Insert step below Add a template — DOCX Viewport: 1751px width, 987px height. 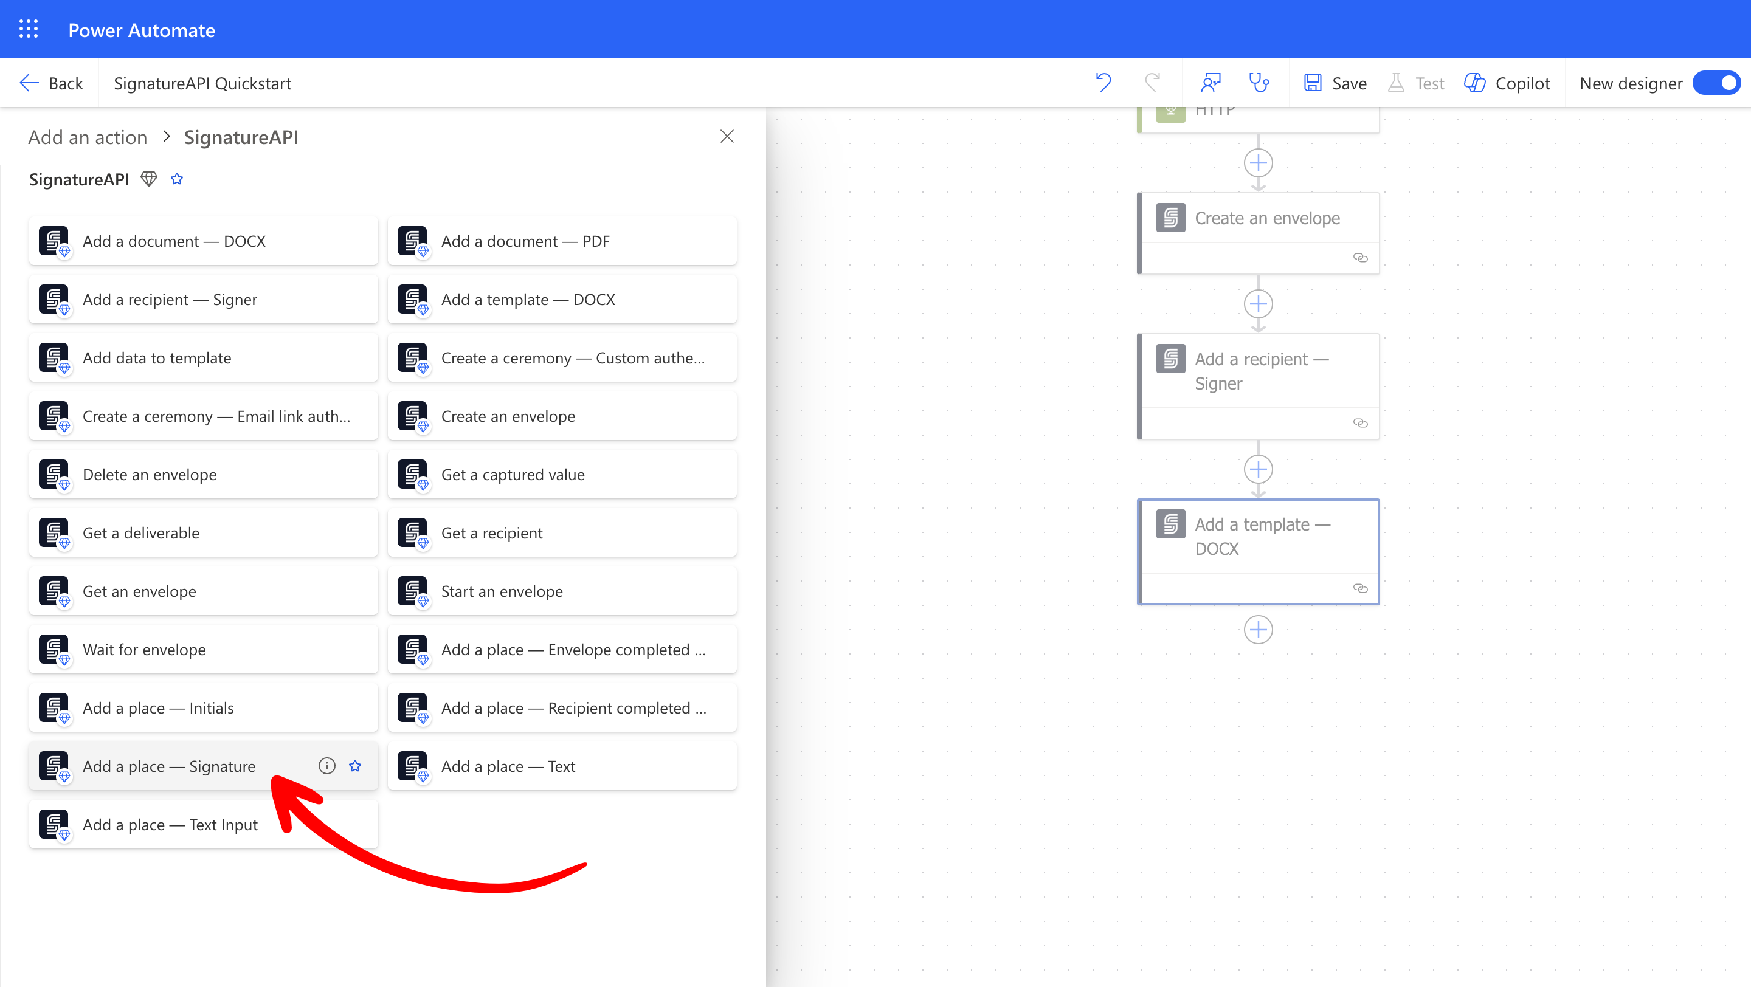click(1258, 630)
